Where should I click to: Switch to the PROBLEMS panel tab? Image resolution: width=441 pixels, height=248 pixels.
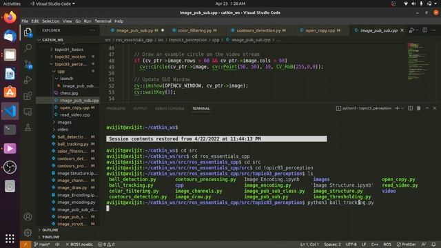116,109
